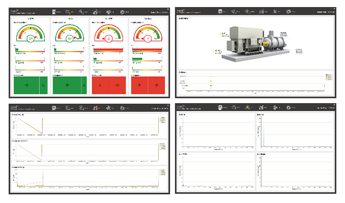Screen dimensions: 345x203
Task: Select magnifier status icon in gauges dashboard window
Action: tap(67, 12)
